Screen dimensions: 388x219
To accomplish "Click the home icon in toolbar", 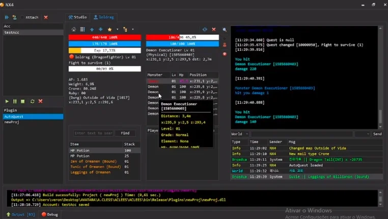I will 74,30.
